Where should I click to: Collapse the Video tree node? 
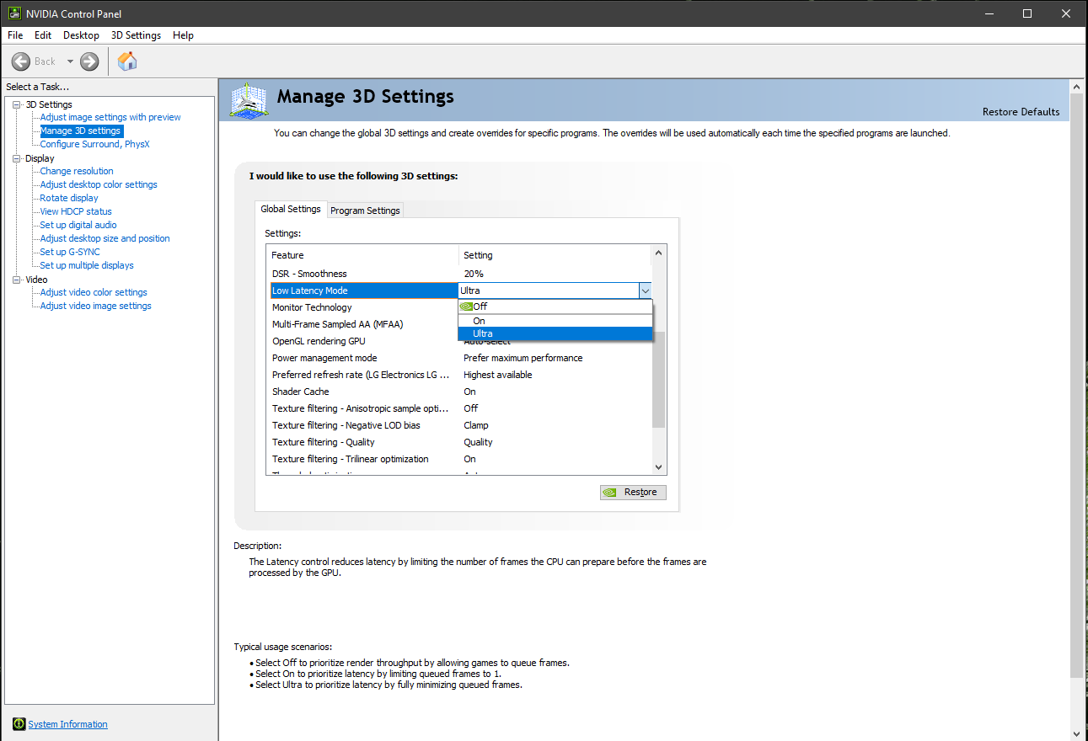pyautogui.click(x=16, y=280)
